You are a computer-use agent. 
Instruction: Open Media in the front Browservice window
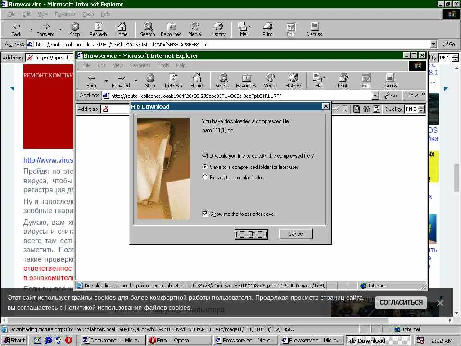click(x=270, y=81)
